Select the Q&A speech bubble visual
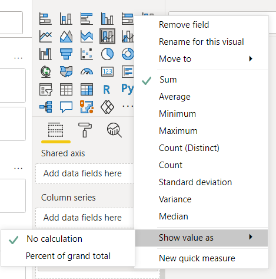Viewport: 276px width, 279px height. (x=66, y=107)
